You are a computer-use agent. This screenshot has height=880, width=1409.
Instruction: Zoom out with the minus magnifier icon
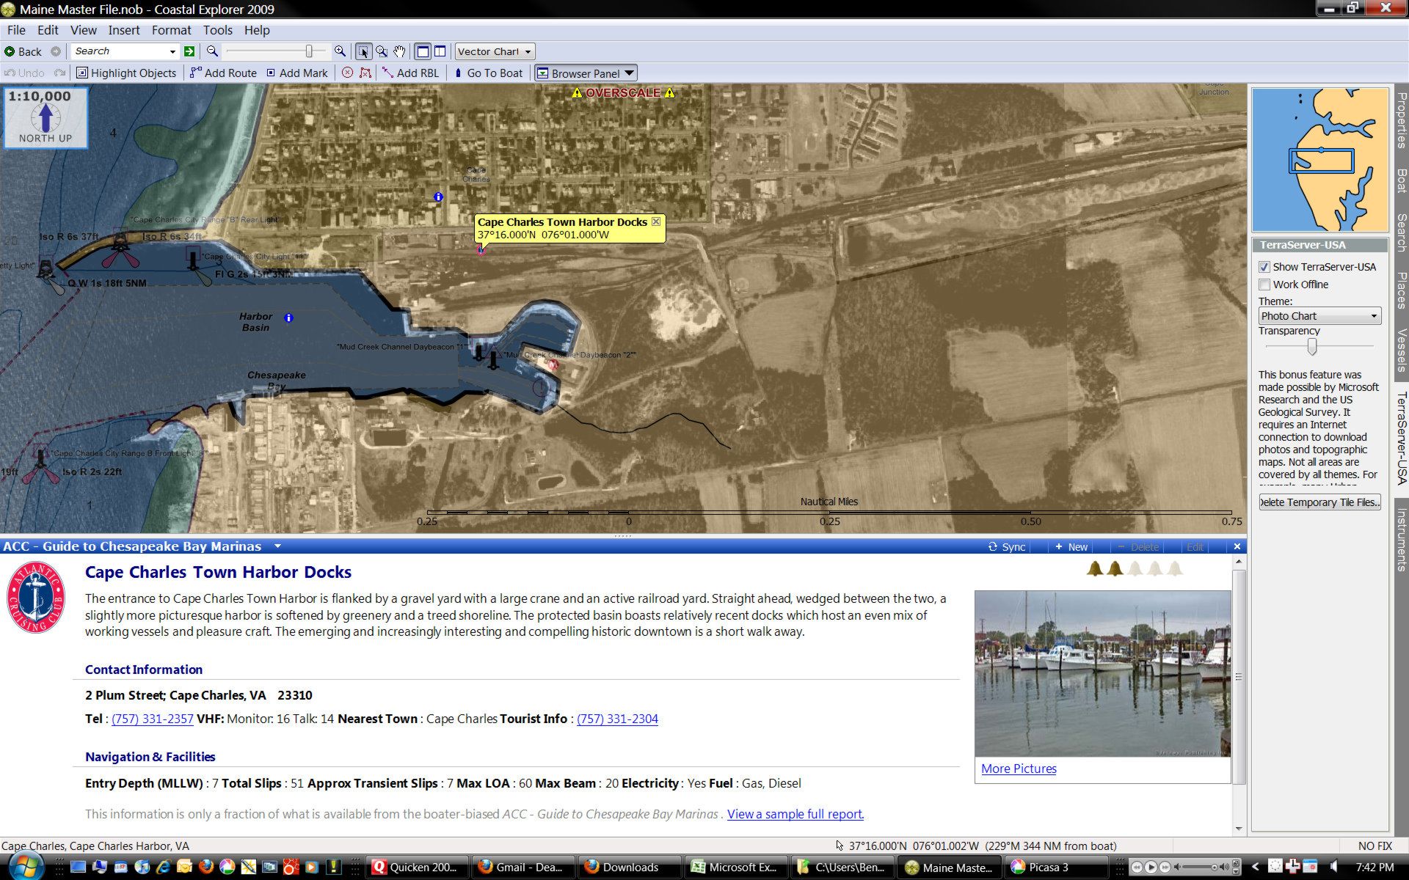(212, 51)
